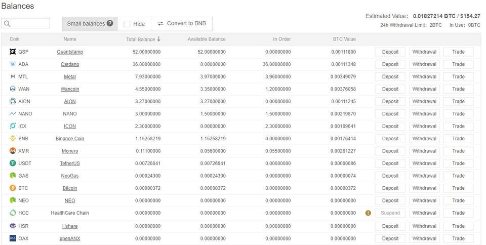Sort by Total Balance column arrow

pyautogui.click(x=158, y=39)
